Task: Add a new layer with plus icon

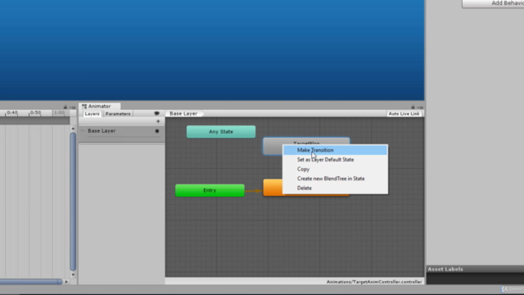Action: point(158,121)
